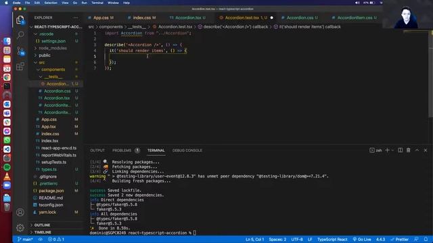Switch to the index.css editor tab
433x243 pixels.
pyautogui.click(x=142, y=18)
